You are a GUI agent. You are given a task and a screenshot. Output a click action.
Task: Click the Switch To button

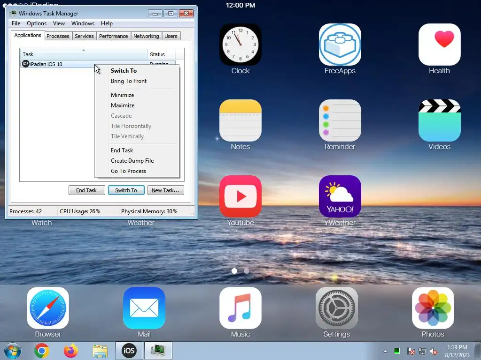(x=126, y=190)
